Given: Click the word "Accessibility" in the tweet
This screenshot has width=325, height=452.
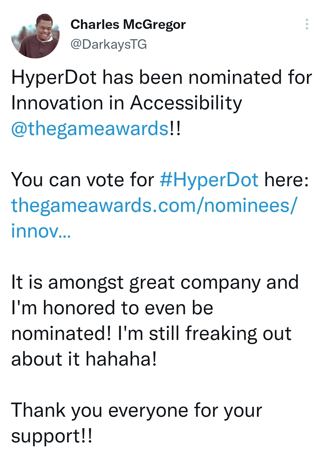Looking at the screenshot, I should [186, 103].
